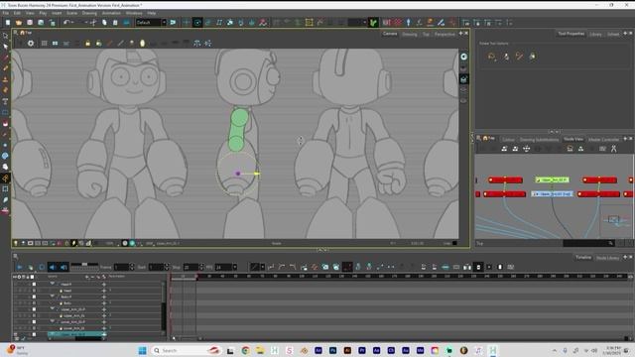
Task: Collapse the Head-P peg layer group
Action: 53,285
